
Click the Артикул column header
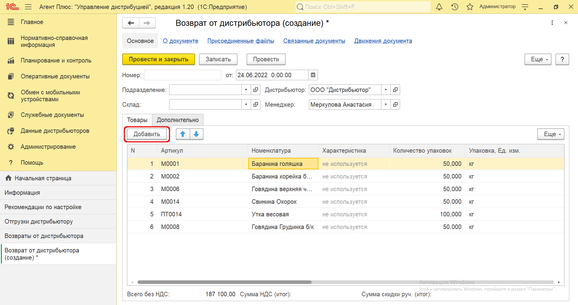pos(202,151)
